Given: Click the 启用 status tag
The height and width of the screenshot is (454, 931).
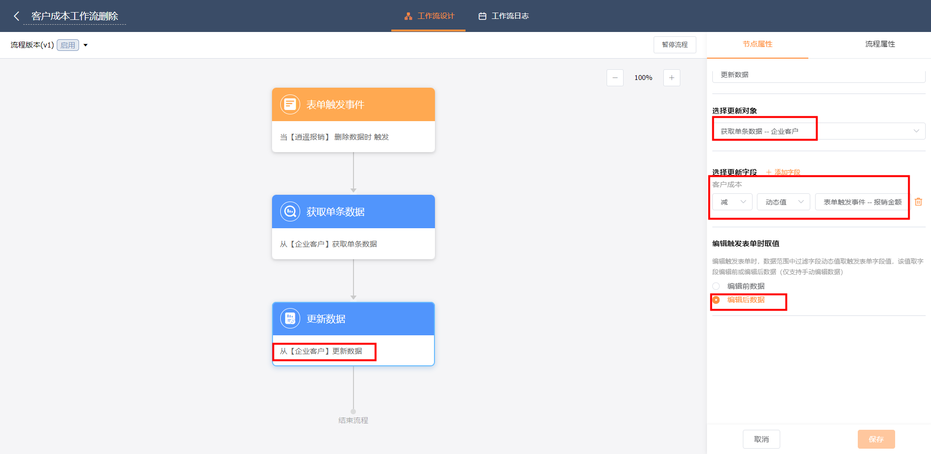Looking at the screenshot, I should (x=68, y=45).
